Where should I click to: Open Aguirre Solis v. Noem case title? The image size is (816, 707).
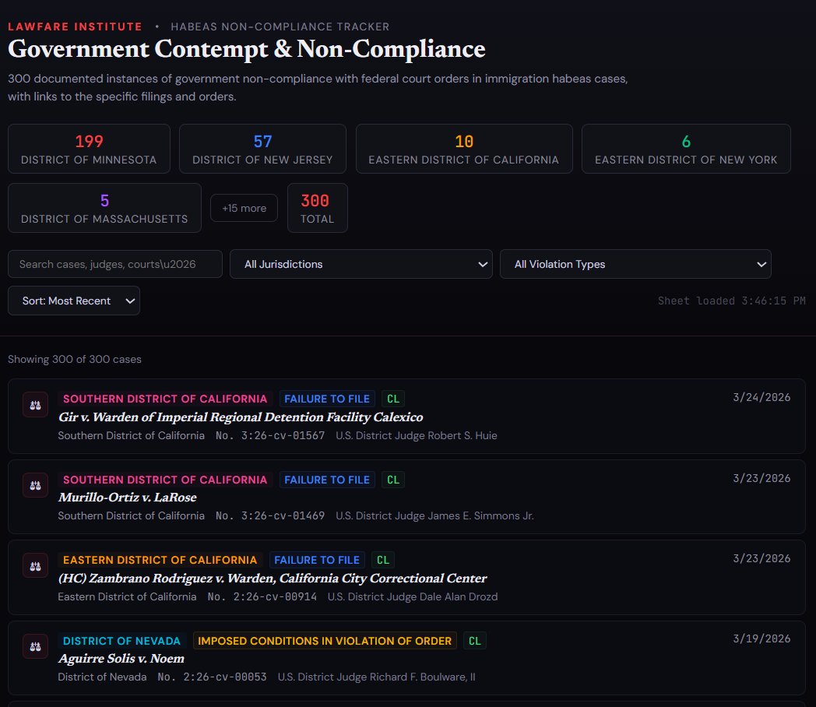(x=121, y=659)
